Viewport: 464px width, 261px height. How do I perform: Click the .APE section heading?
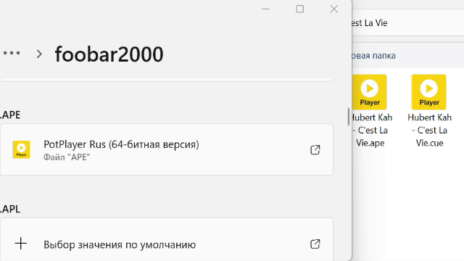point(10,115)
